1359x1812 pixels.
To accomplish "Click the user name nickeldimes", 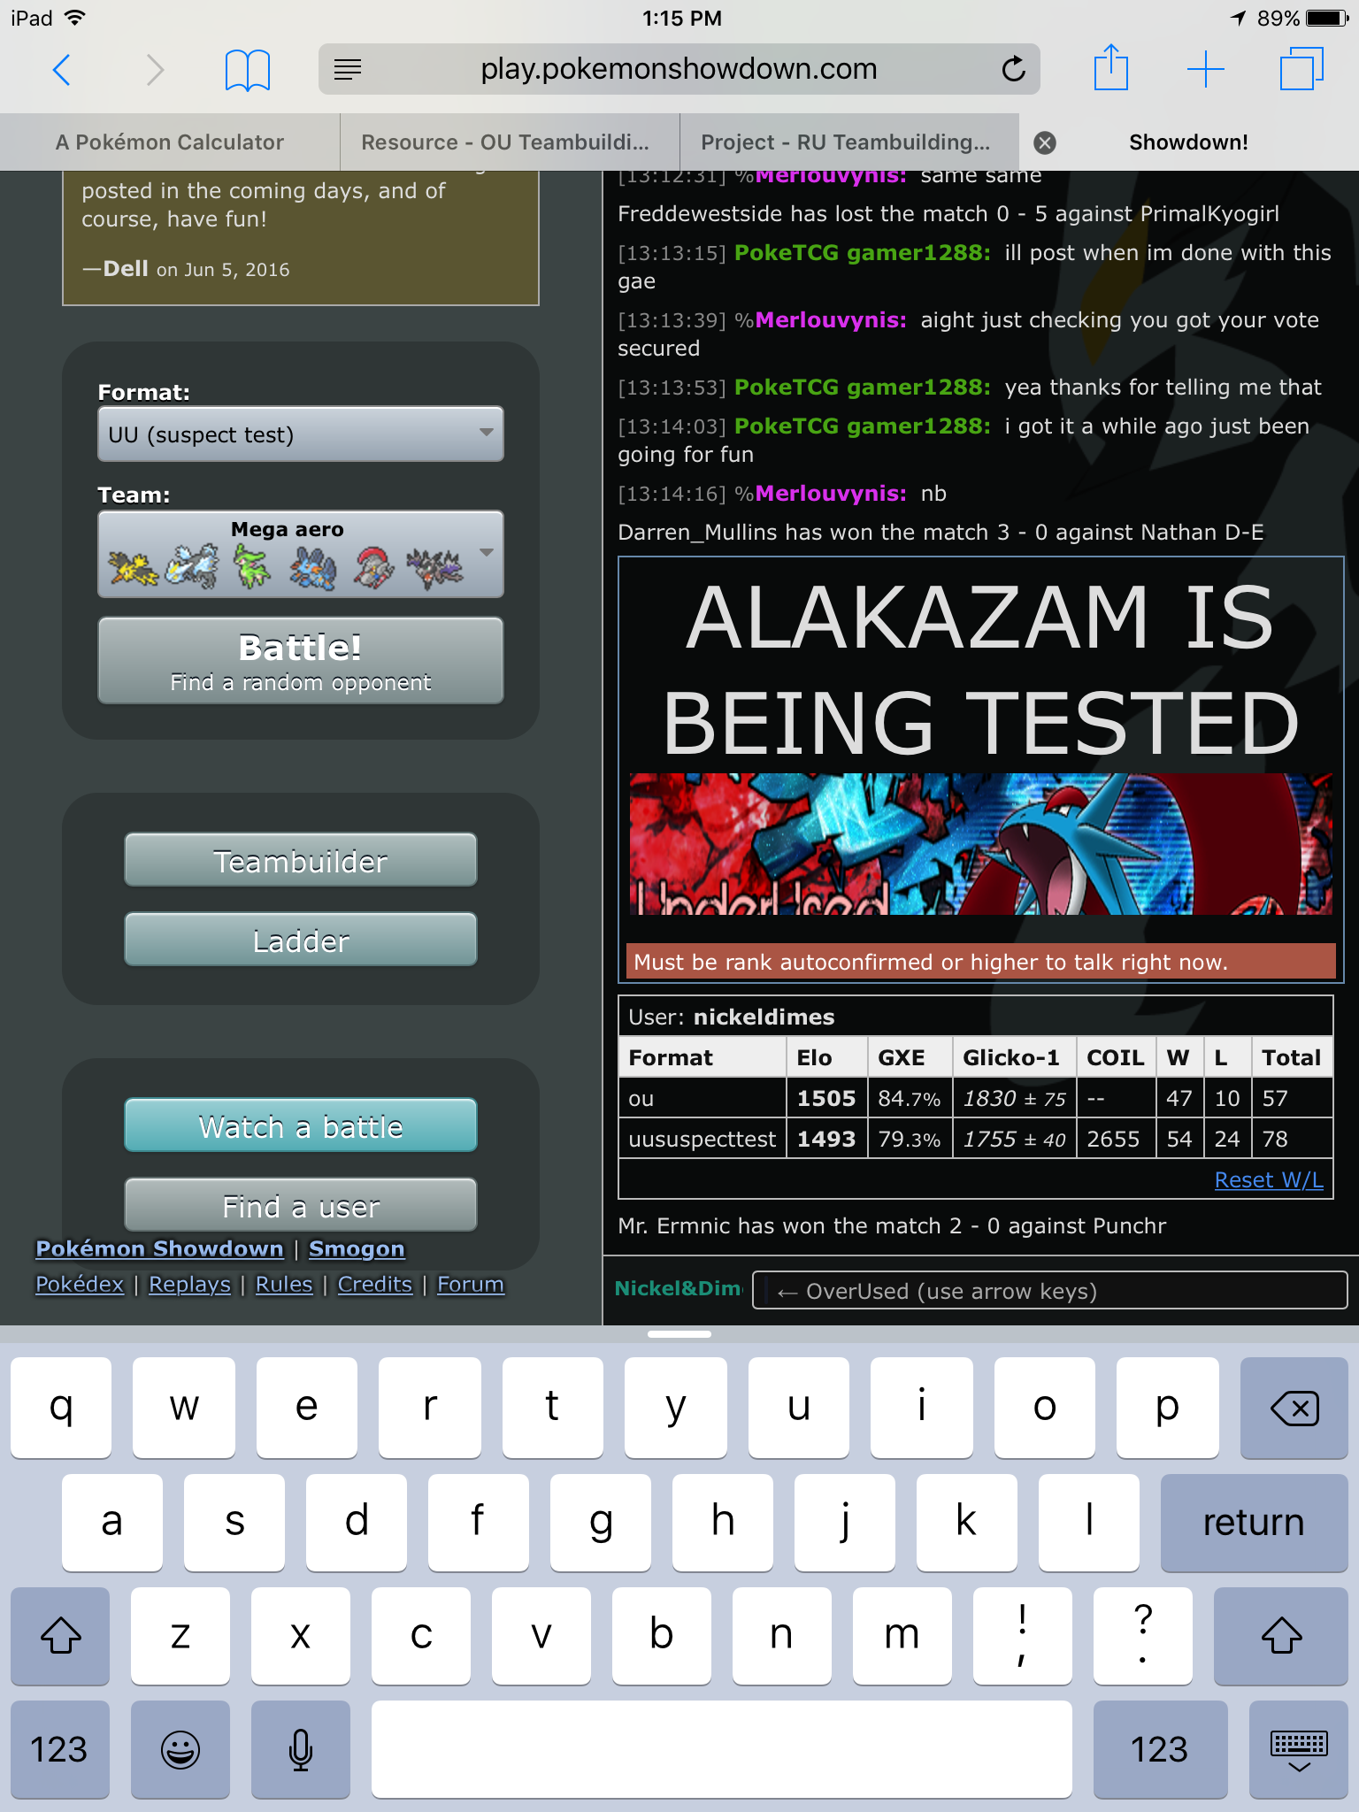I will (x=764, y=1017).
